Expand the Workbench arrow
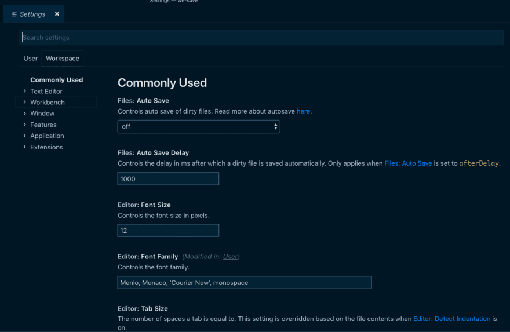Image resolution: width=510 pixels, height=332 pixels. pyautogui.click(x=25, y=102)
